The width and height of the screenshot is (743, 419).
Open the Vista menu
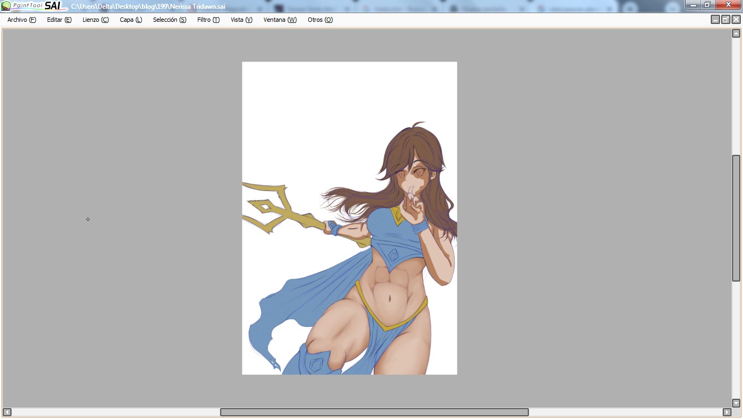coord(241,20)
